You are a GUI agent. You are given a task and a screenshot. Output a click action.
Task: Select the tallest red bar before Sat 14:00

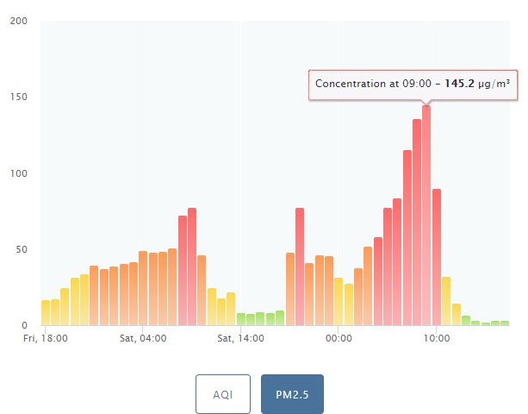[x=192, y=267]
